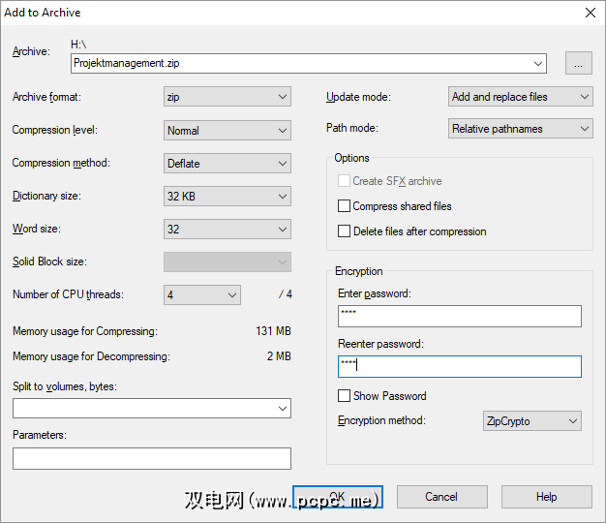The image size is (606, 523).
Task: Open the Compression method dropdown
Action: point(227,164)
